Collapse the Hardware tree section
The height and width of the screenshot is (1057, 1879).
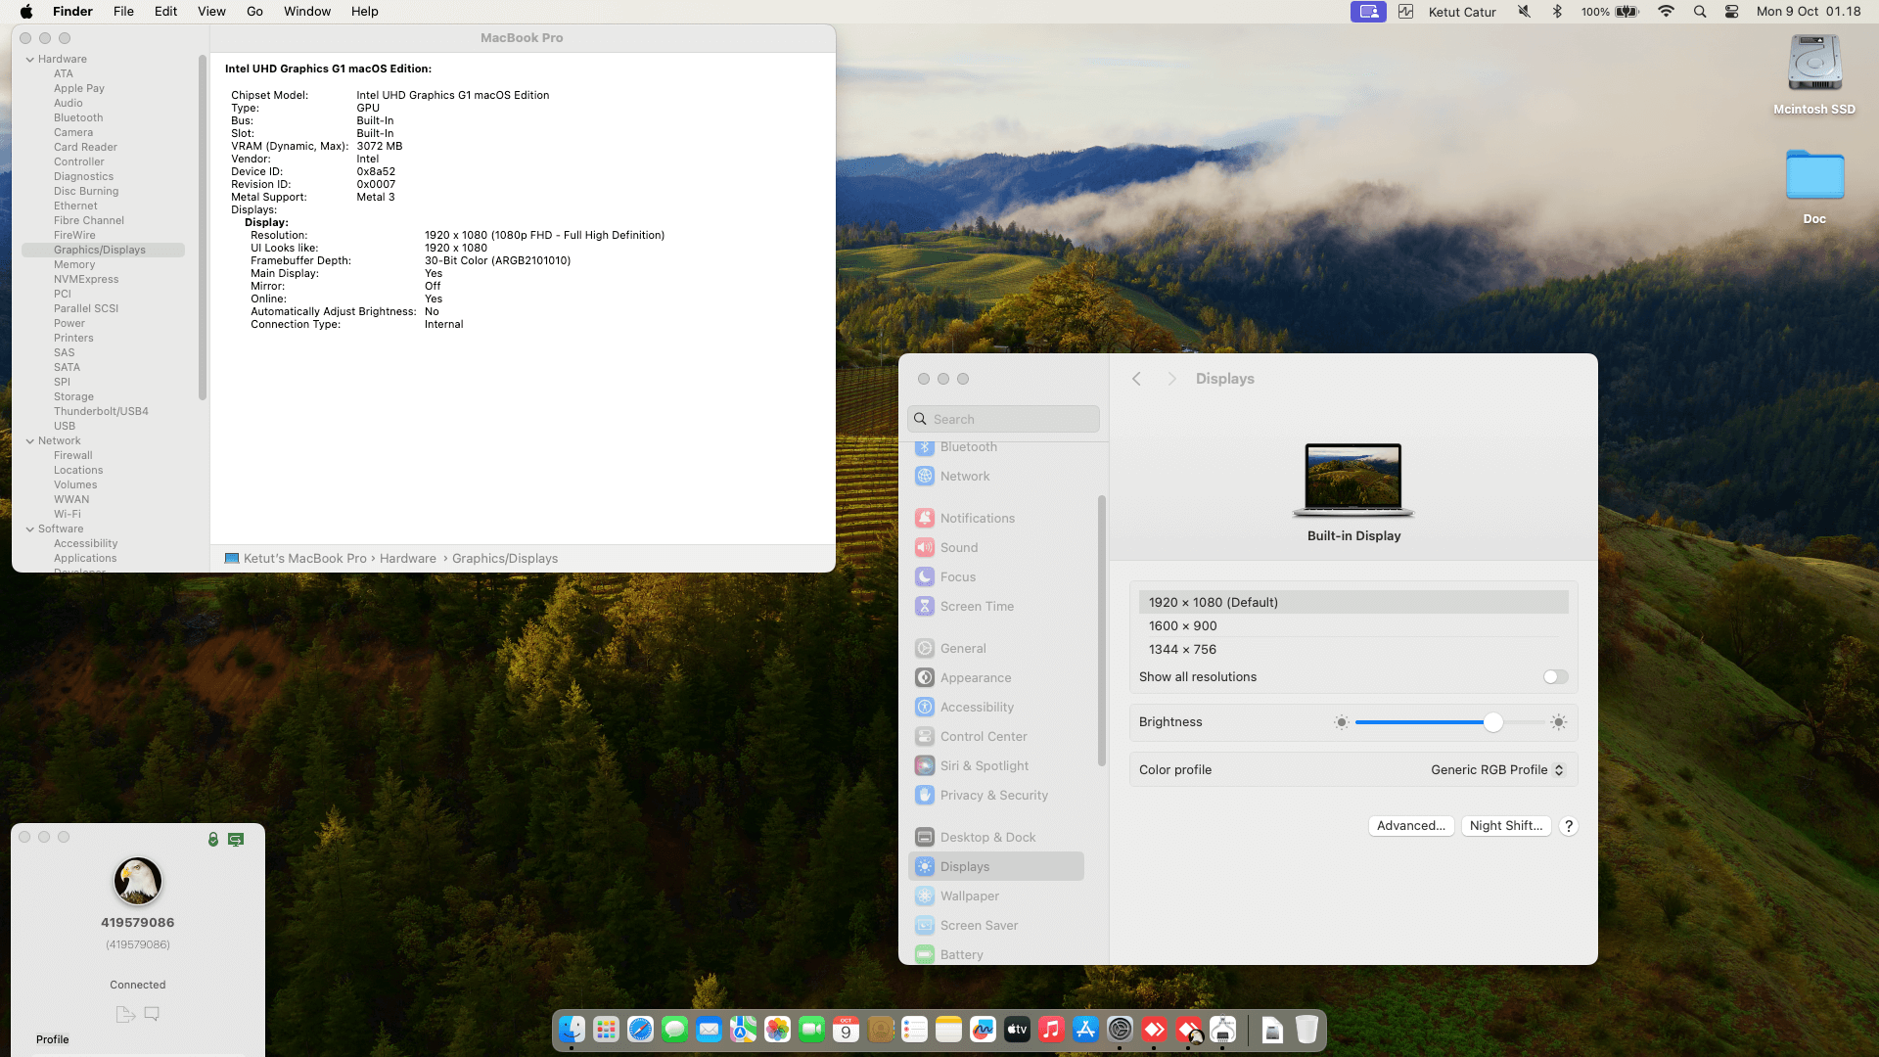coord(30,60)
